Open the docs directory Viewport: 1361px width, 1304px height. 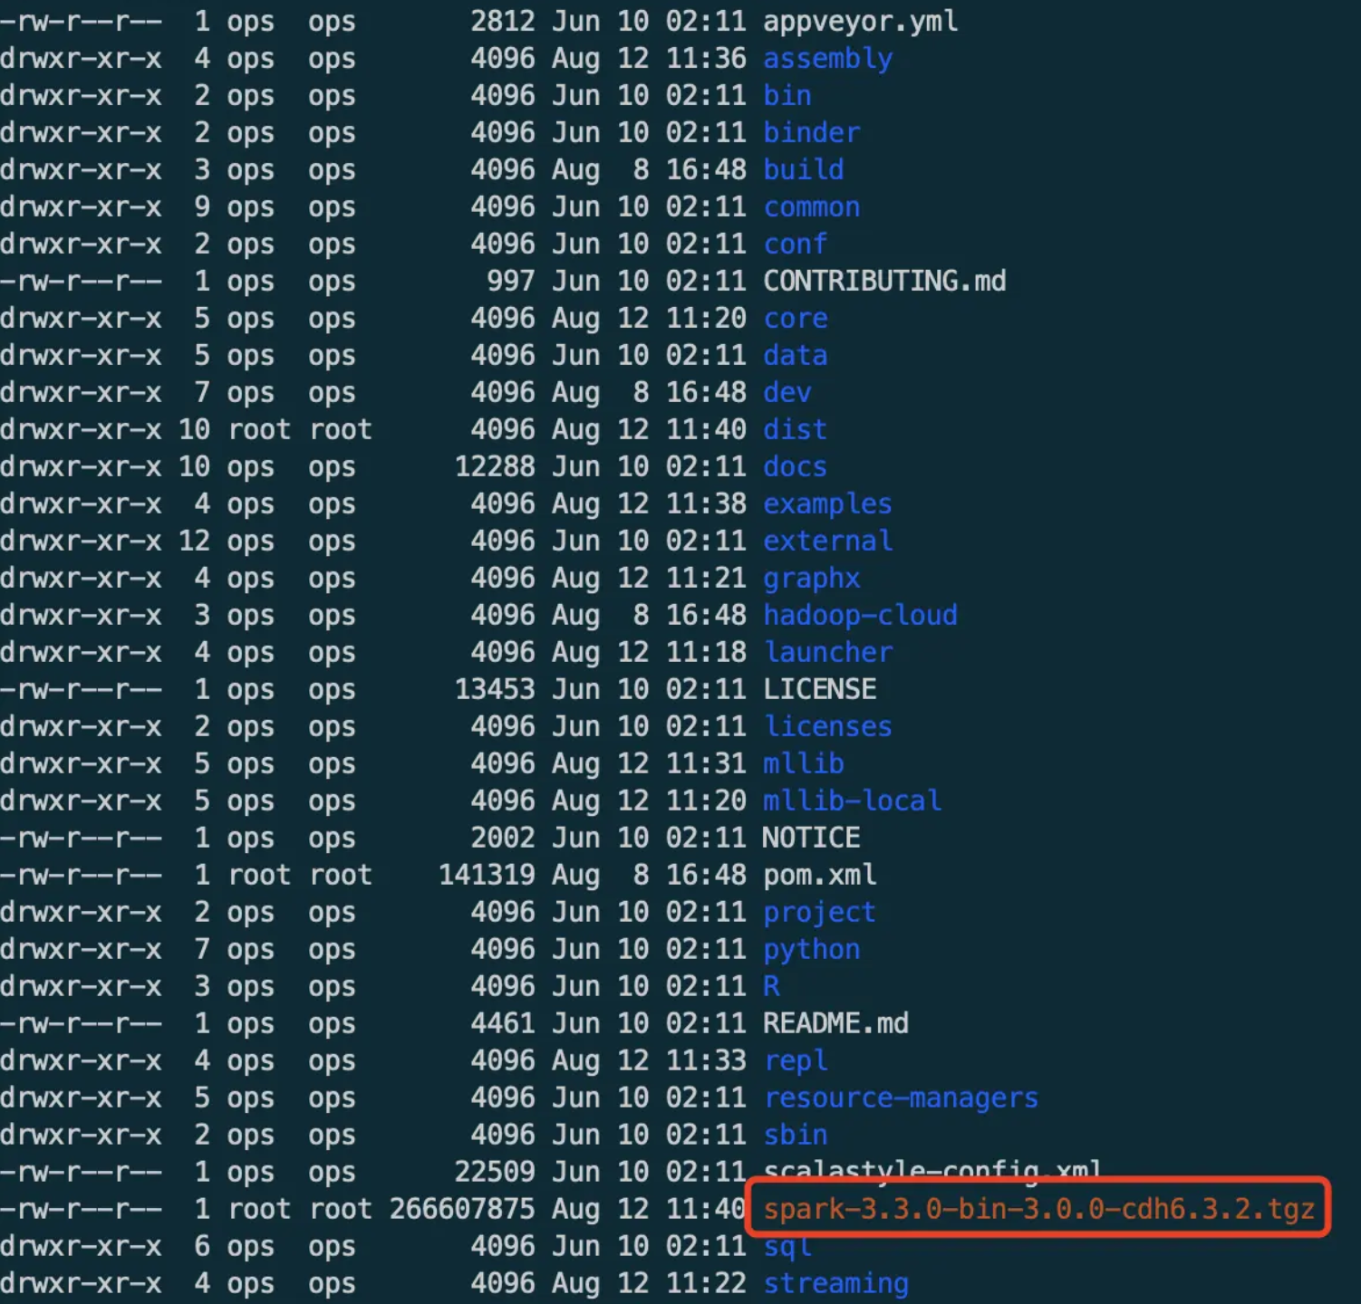tap(795, 466)
